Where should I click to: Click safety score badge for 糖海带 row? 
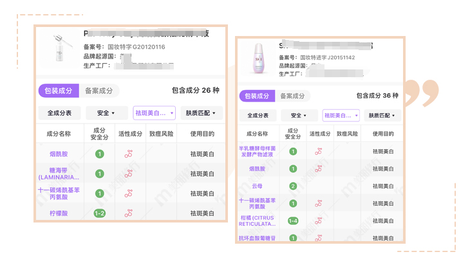tap(100, 174)
